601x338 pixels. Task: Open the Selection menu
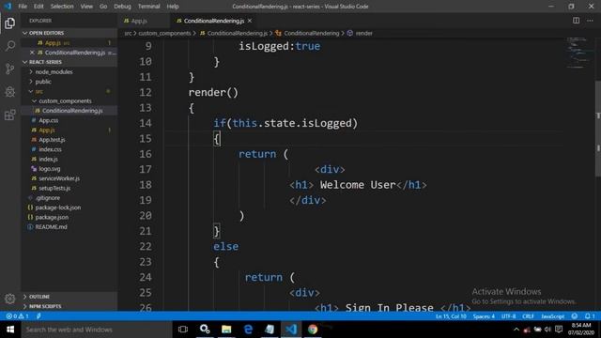62,7
